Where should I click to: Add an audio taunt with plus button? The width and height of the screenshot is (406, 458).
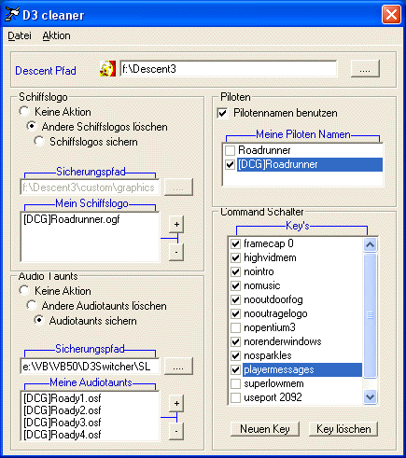pyautogui.click(x=176, y=403)
